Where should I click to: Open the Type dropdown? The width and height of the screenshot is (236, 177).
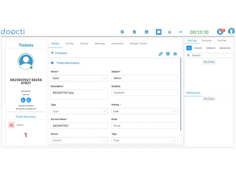coord(79,111)
